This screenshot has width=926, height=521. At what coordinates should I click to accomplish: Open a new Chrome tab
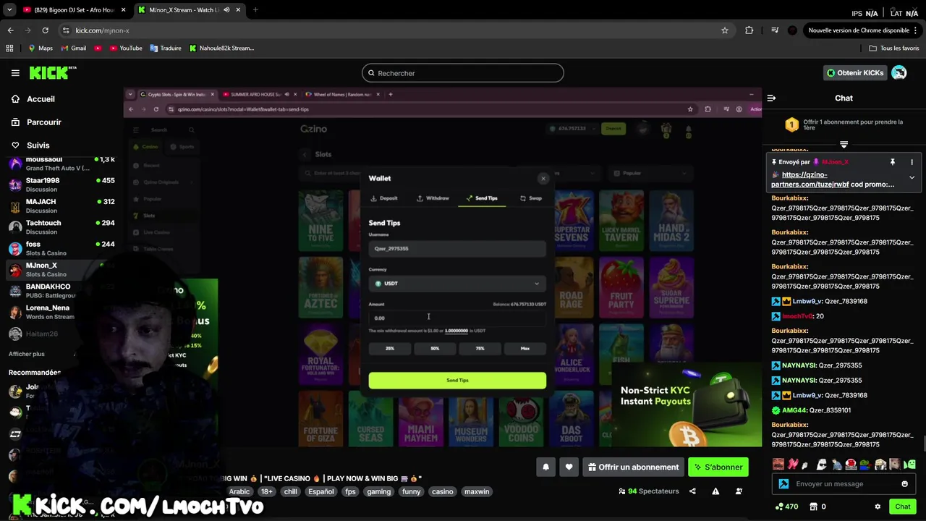pyautogui.click(x=255, y=10)
